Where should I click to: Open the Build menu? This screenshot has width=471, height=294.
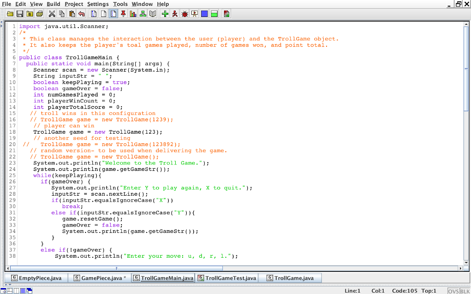pyautogui.click(x=53, y=4)
